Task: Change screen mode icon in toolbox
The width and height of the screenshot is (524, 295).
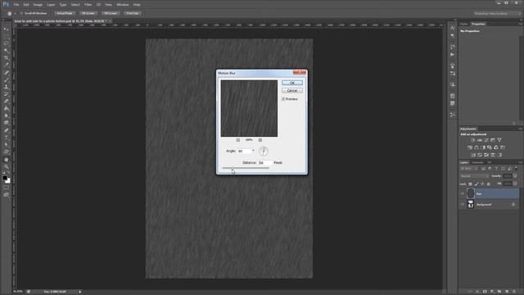Action: [x=6, y=195]
